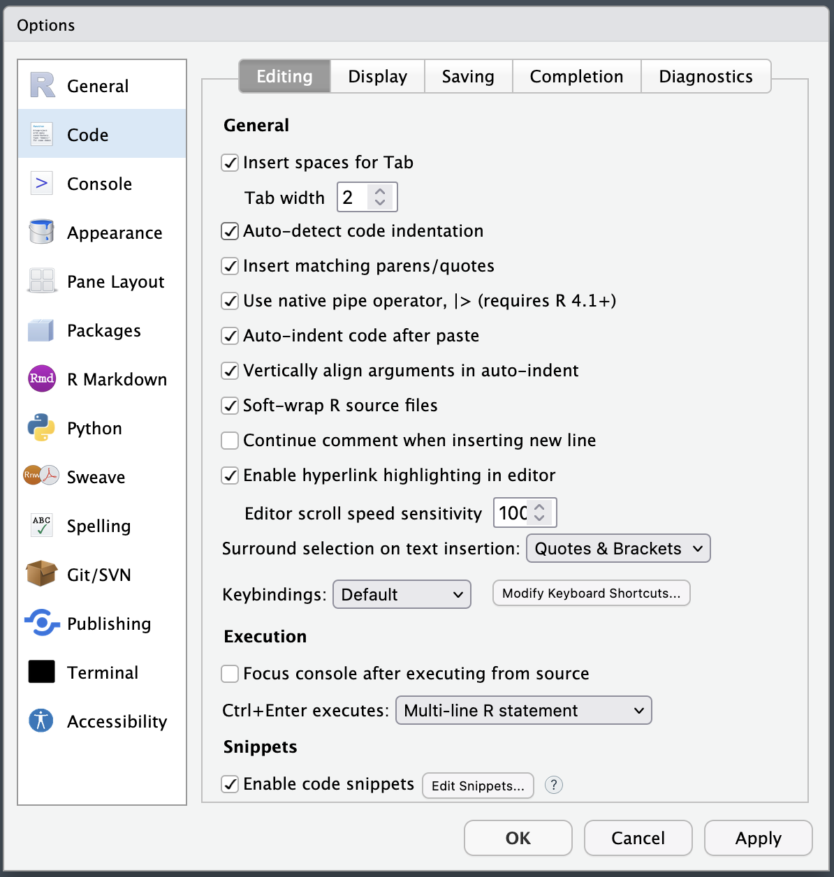Image resolution: width=834 pixels, height=877 pixels.
Task: Click the Apply button
Action: (758, 838)
